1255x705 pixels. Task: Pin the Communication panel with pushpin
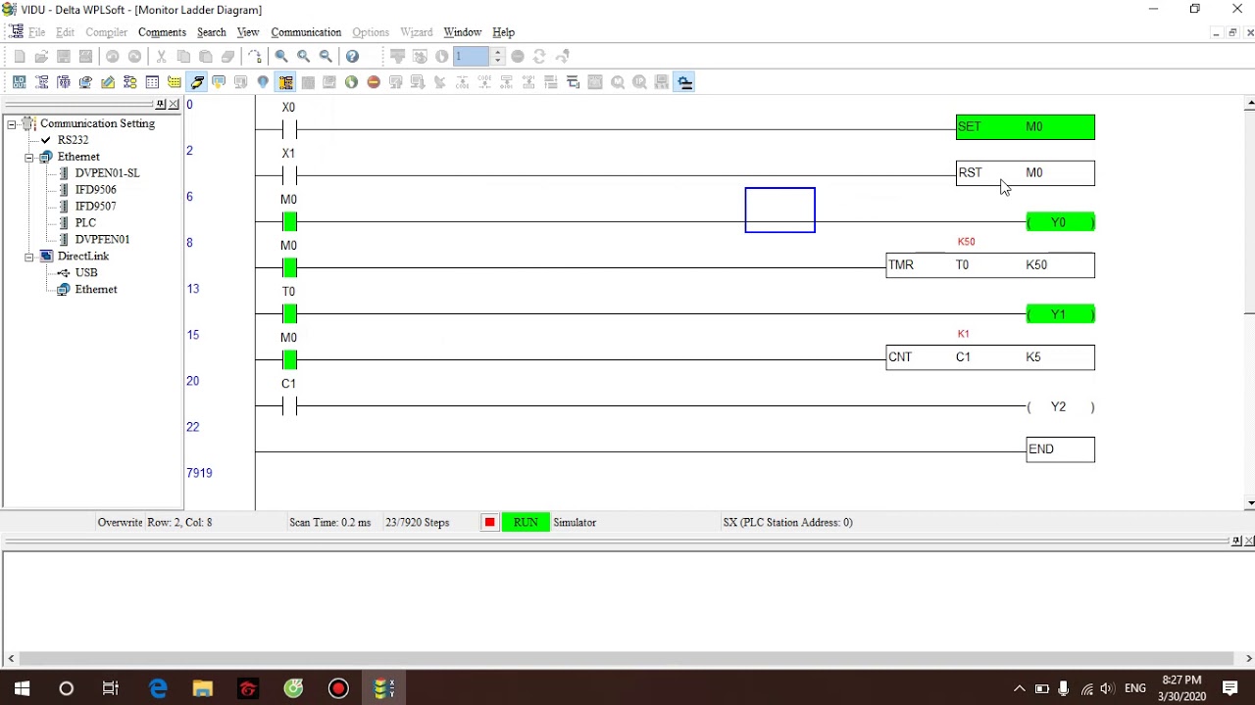point(161,104)
